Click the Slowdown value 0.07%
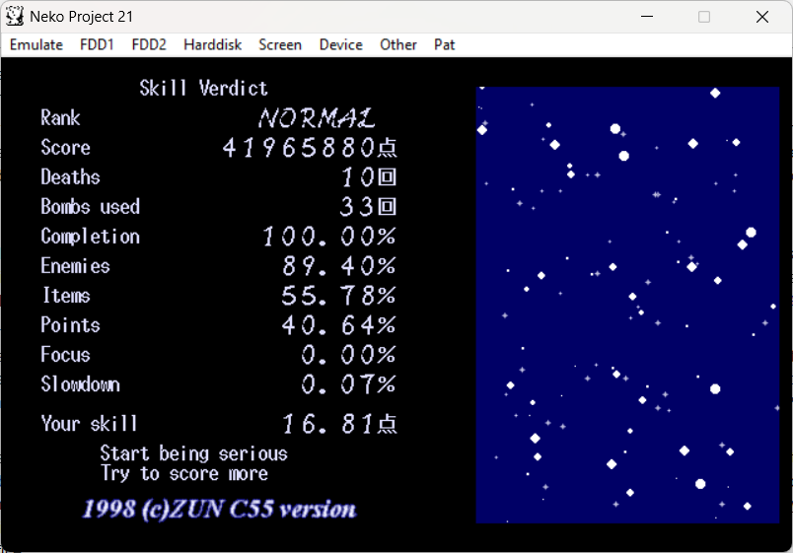The width and height of the screenshot is (793, 553). 349,384
